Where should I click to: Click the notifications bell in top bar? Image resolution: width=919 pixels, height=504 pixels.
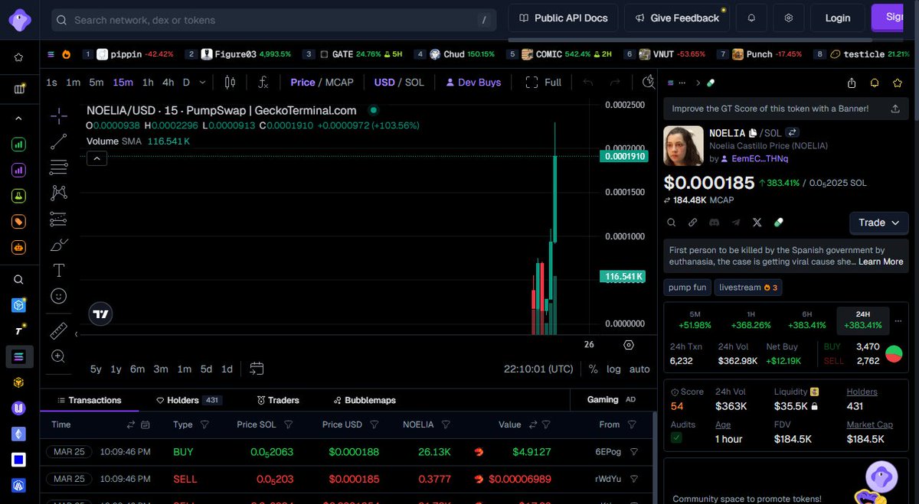coord(751,18)
